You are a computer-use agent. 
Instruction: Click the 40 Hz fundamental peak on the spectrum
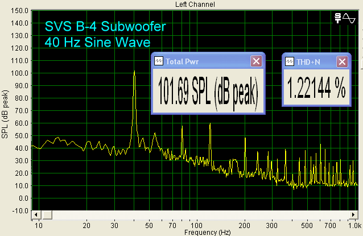click(x=134, y=72)
